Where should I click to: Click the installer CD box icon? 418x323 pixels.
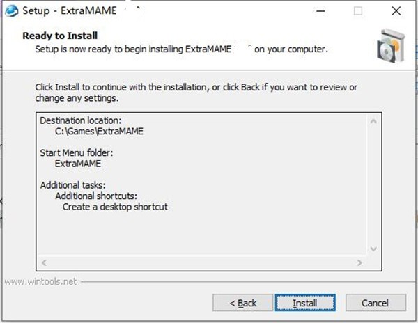(391, 45)
